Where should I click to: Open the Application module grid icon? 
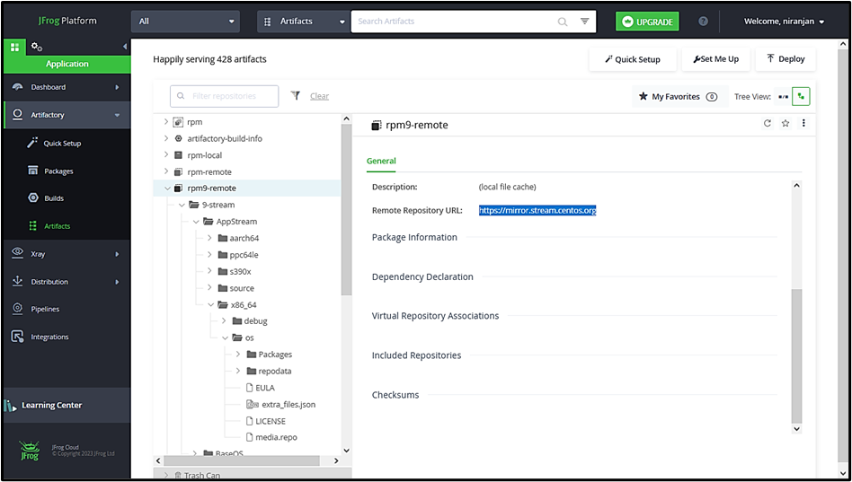(x=14, y=48)
